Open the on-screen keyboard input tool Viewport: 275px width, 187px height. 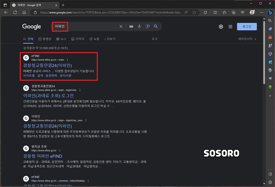point(131,27)
